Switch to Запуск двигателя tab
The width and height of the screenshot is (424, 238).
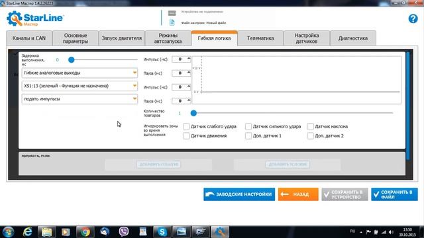(122, 38)
